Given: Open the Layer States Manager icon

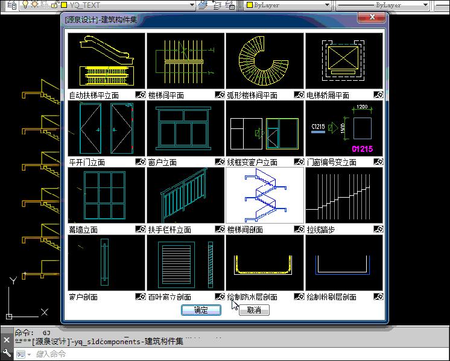Looking at the screenshot, I should 230,5.
